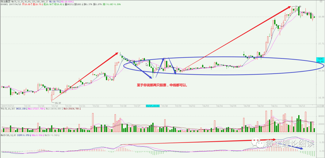The width and height of the screenshot is (325, 158).
Task: Click the MACD:-0.309 value
Action: click(51, 135)
